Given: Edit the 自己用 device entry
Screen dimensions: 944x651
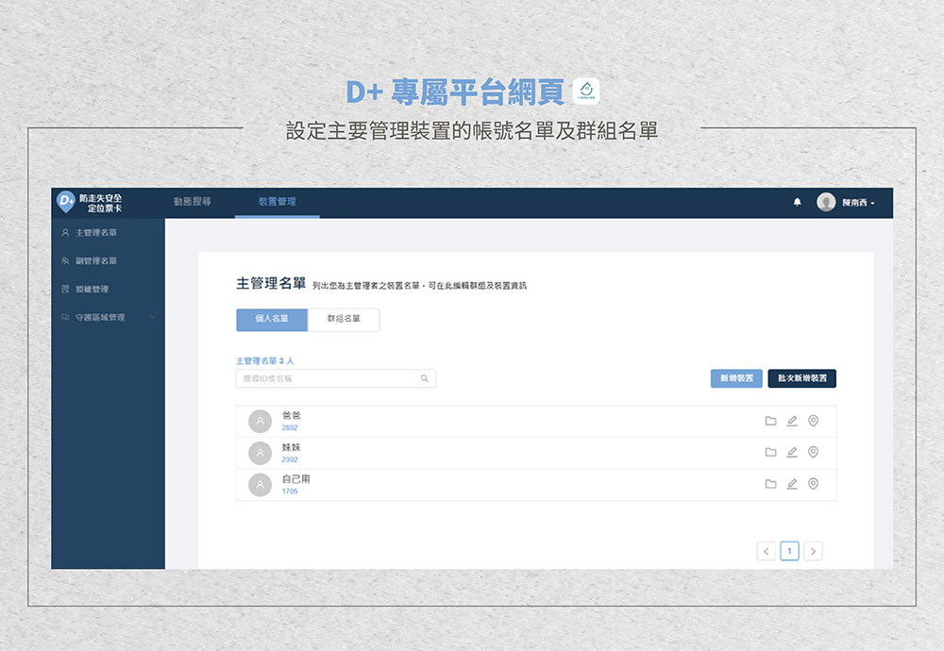Looking at the screenshot, I should tap(792, 484).
